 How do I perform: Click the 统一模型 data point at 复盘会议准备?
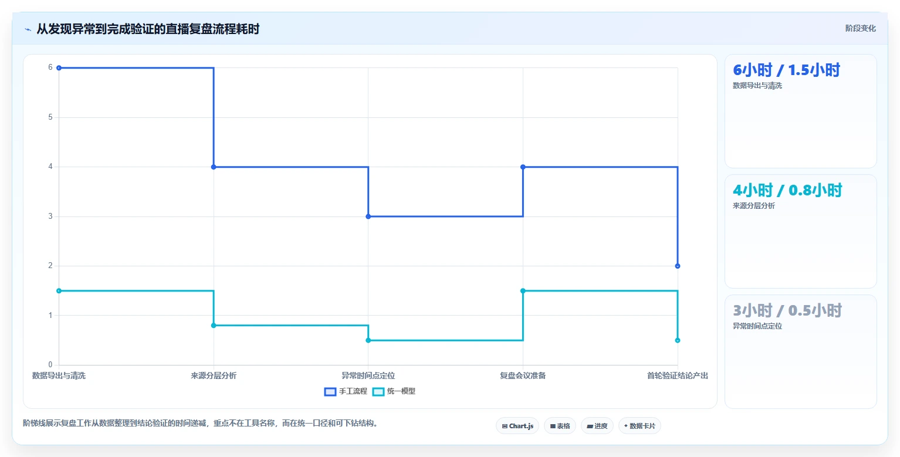[x=523, y=291]
